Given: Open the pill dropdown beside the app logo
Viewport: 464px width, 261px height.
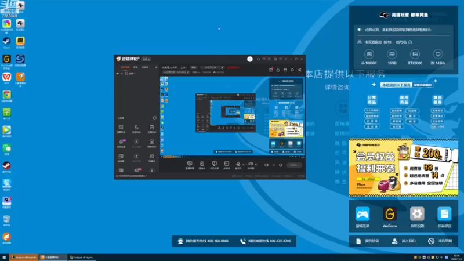Looking at the screenshot, I should (146, 59).
